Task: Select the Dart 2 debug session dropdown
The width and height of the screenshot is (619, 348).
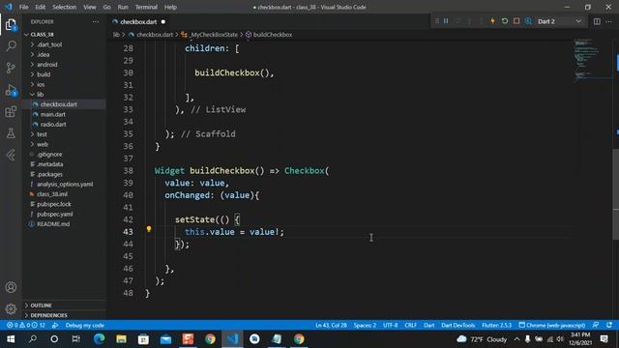Action: (559, 21)
